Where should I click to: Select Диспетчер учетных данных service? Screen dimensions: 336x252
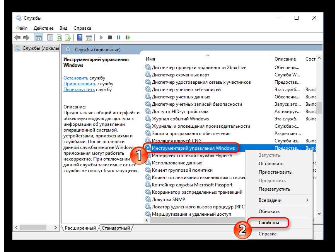[181, 97]
